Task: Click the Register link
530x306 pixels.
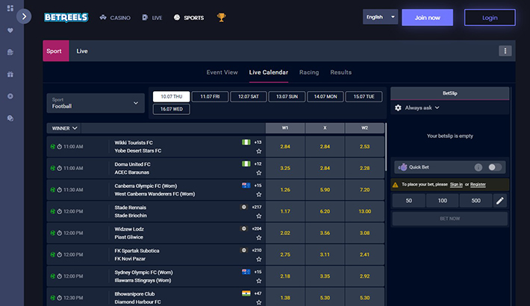Action: [478, 184]
